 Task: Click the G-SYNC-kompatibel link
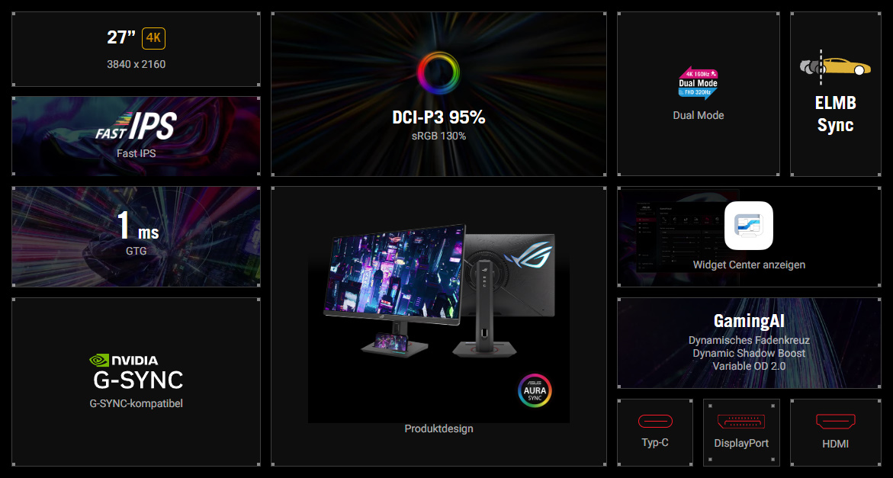(136, 403)
